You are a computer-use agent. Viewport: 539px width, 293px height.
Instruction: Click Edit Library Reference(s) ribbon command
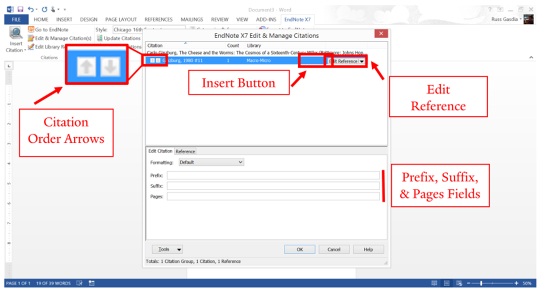point(46,47)
